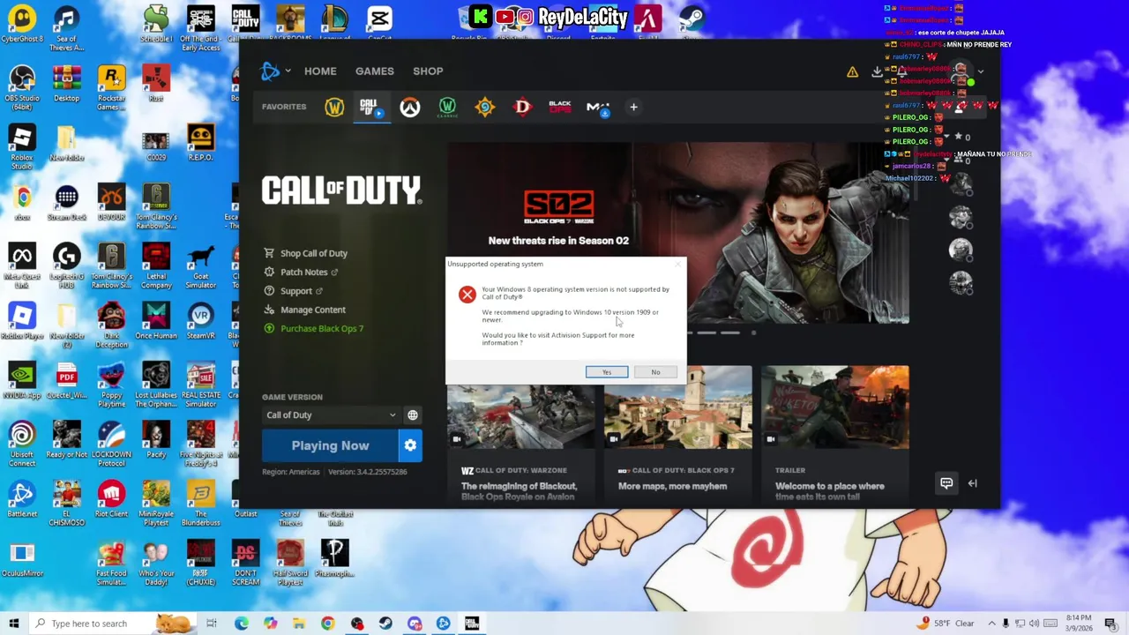1129x635 pixels.
Task: Click the Battle.net logo in the launcher
Action: [x=271, y=71]
